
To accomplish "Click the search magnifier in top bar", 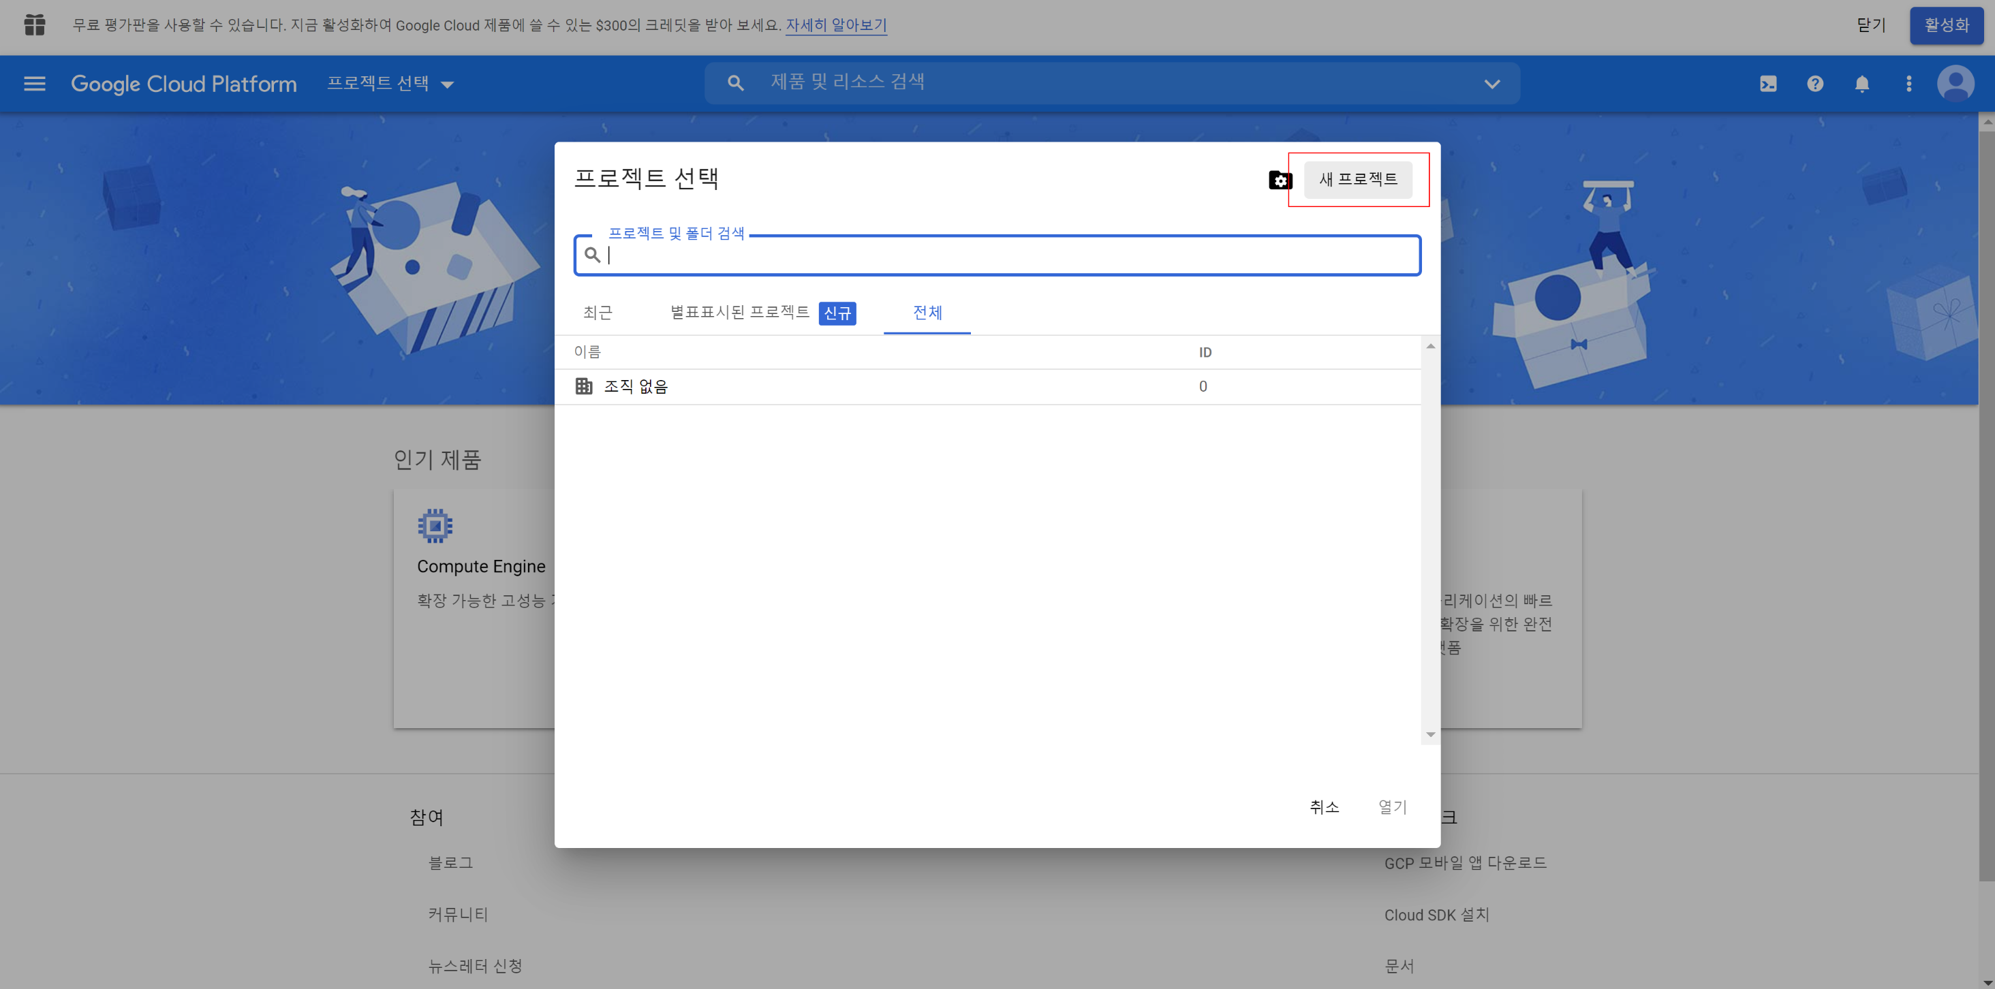I will [735, 83].
